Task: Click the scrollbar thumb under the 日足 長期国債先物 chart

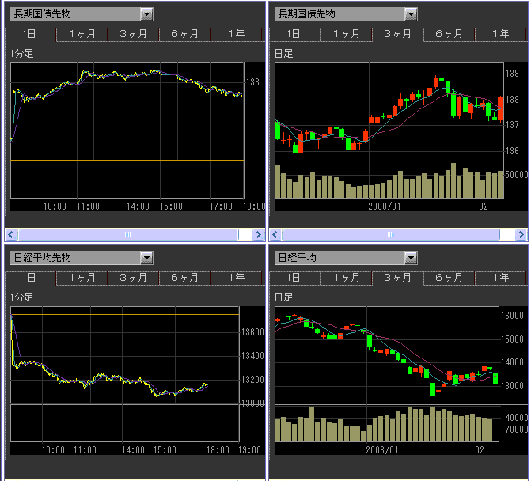Action: click(390, 234)
